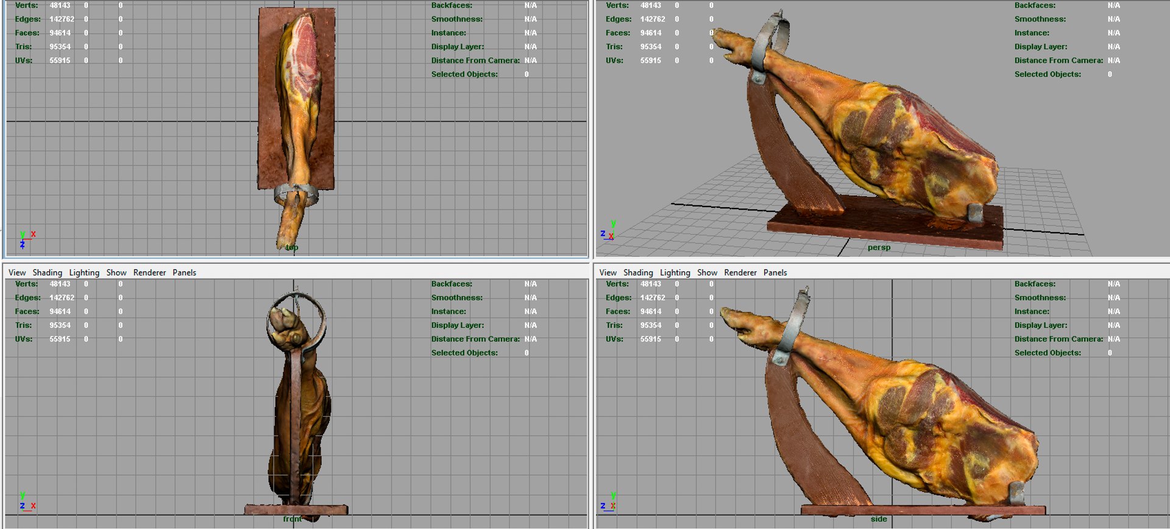Click the axis gizmo in the side viewport
This screenshot has height=529, width=1170.
(609, 501)
